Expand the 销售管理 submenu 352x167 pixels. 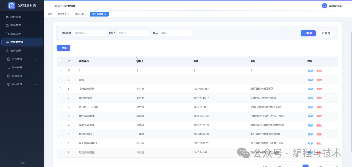[x=37, y=68]
